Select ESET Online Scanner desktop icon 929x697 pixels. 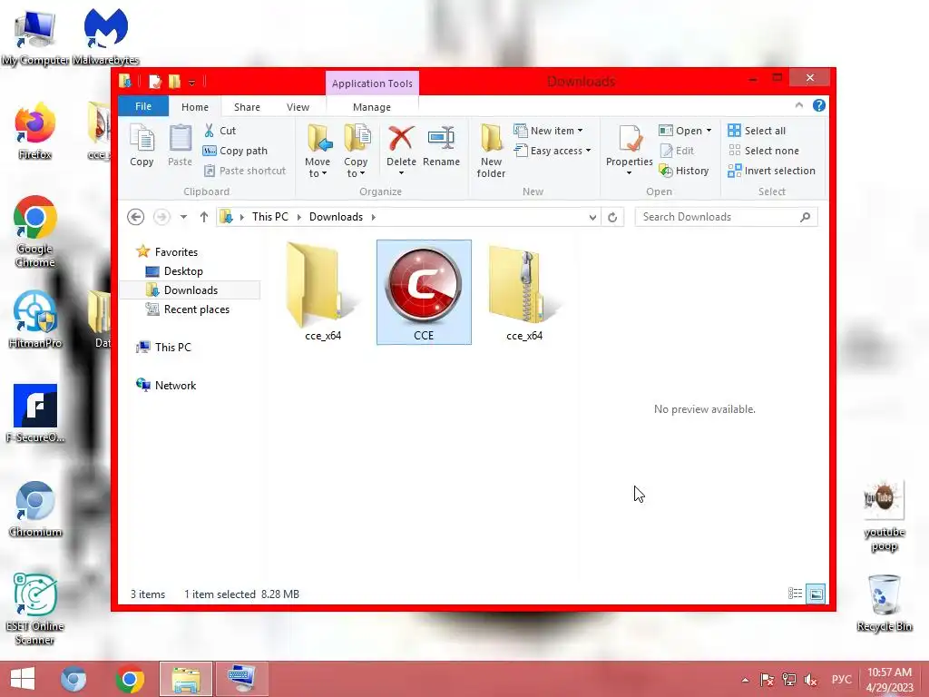pyautogui.click(x=35, y=609)
